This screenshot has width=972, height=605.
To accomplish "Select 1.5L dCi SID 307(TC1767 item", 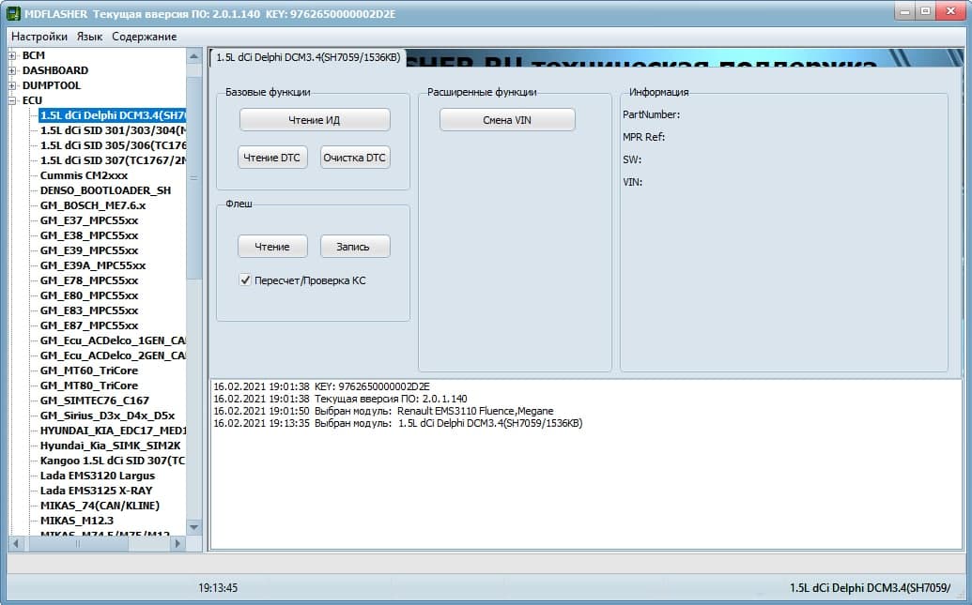I will [112, 160].
